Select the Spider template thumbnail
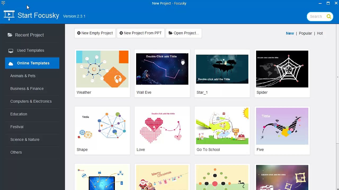Image resolution: width=339 pixels, height=190 pixels. click(282, 69)
